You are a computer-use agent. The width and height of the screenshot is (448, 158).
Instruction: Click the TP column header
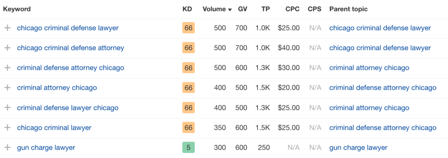pos(266,9)
